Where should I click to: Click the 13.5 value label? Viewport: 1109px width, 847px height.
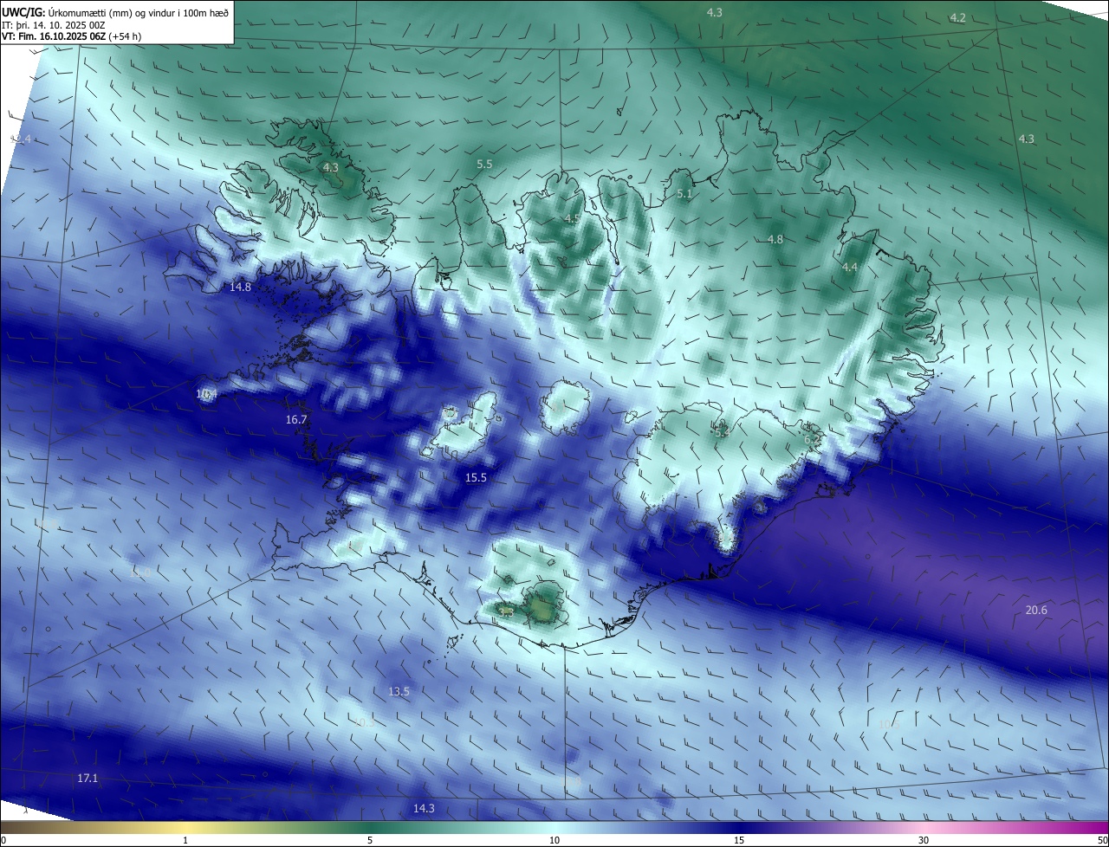399,692
